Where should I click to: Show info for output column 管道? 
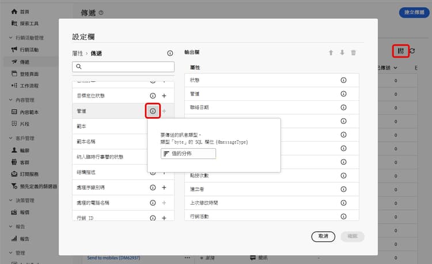tap(343, 94)
